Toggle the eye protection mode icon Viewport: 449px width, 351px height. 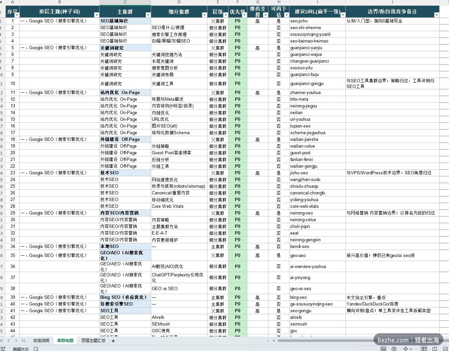[x=394, y=349]
